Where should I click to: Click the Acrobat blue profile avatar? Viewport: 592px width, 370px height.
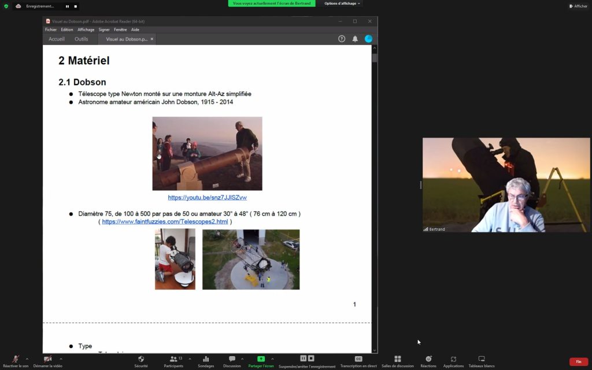368,39
